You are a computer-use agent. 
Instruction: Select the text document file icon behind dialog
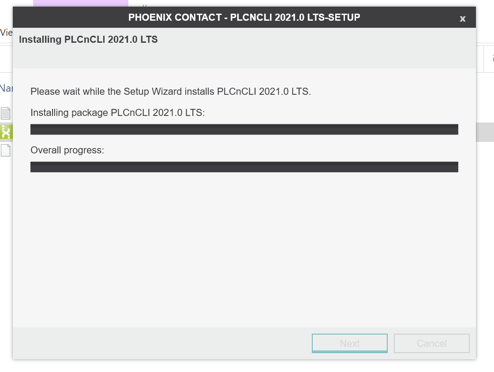pos(6,113)
